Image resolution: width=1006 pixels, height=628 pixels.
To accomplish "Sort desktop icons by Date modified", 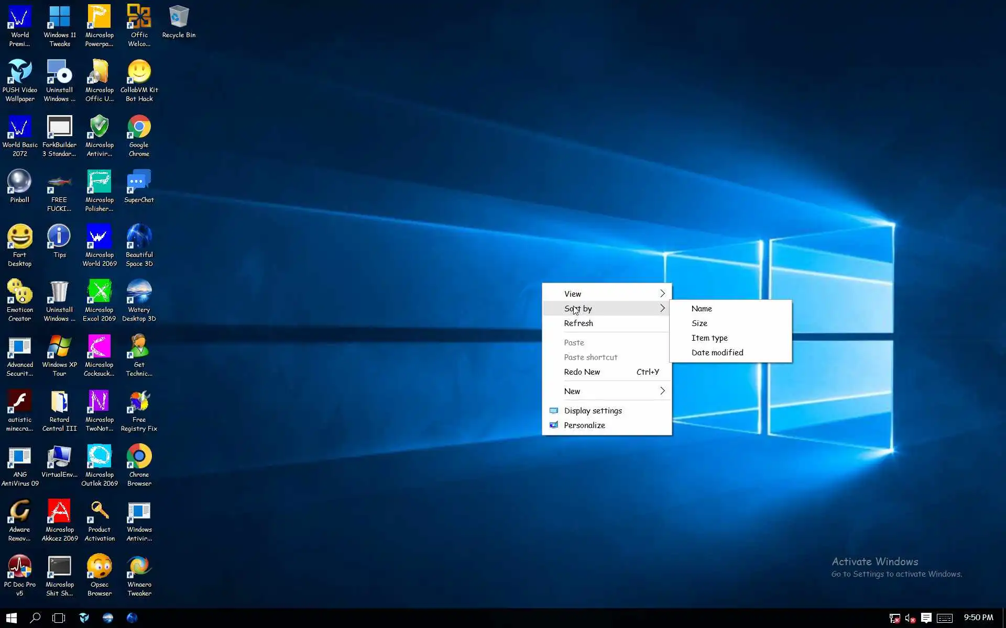I will tap(717, 352).
